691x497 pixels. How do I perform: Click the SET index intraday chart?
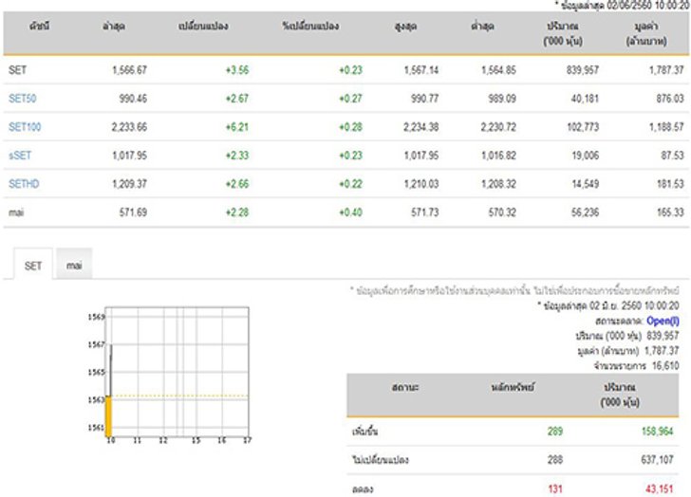[x=170, y=375]
